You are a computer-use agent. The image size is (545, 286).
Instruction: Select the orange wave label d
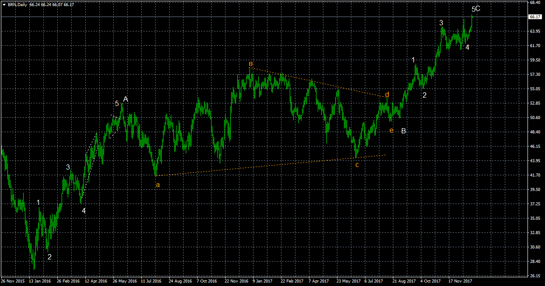click(387, 94)
